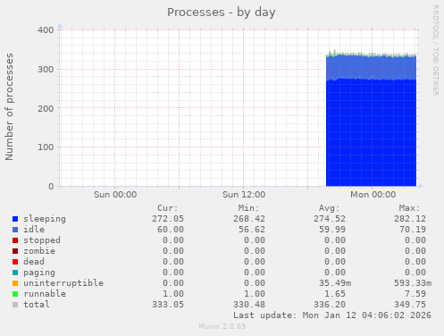Click sleeping average value 274.52
This screenshot has width=444, height=336.
(330, 219)
